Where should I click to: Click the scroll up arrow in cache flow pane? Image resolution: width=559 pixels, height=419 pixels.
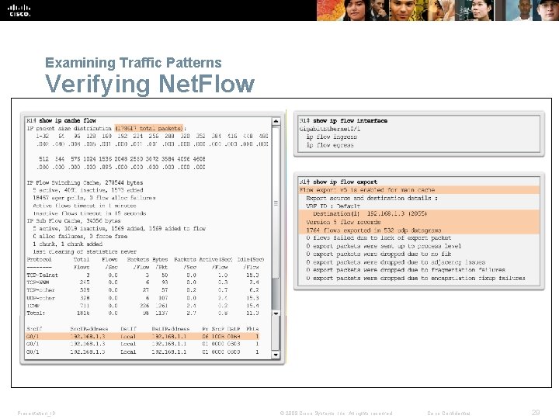[276, 122]
